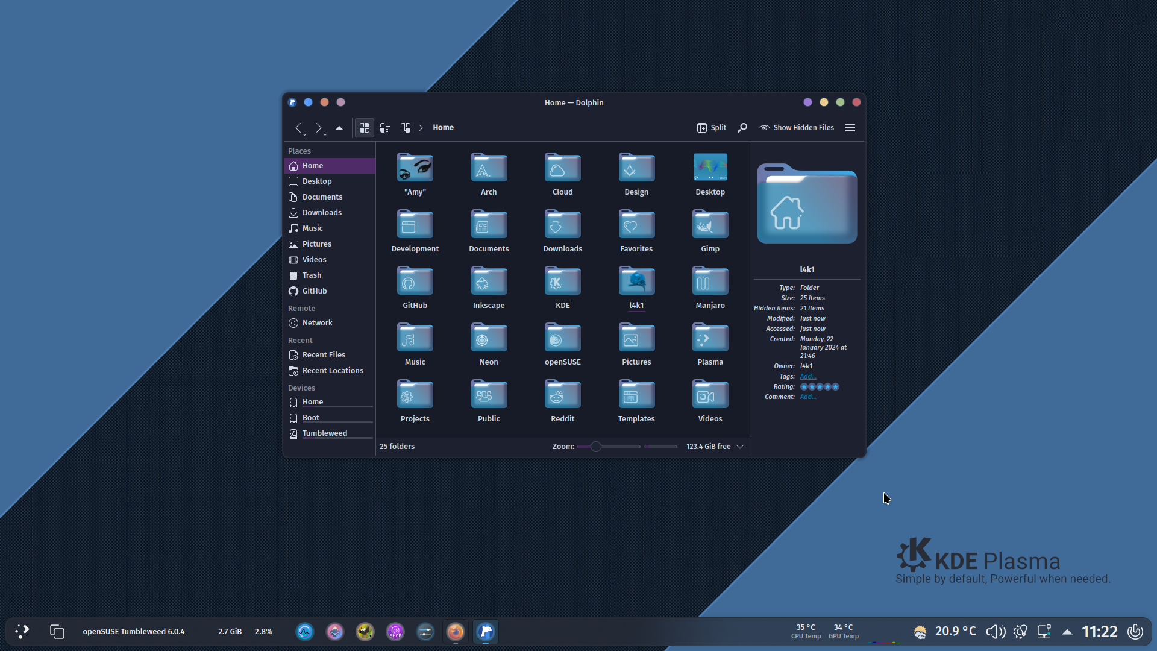This screenshot has height=651, width=1157.
Task: Open Boot device in sidebar
Action: (330, 418)
